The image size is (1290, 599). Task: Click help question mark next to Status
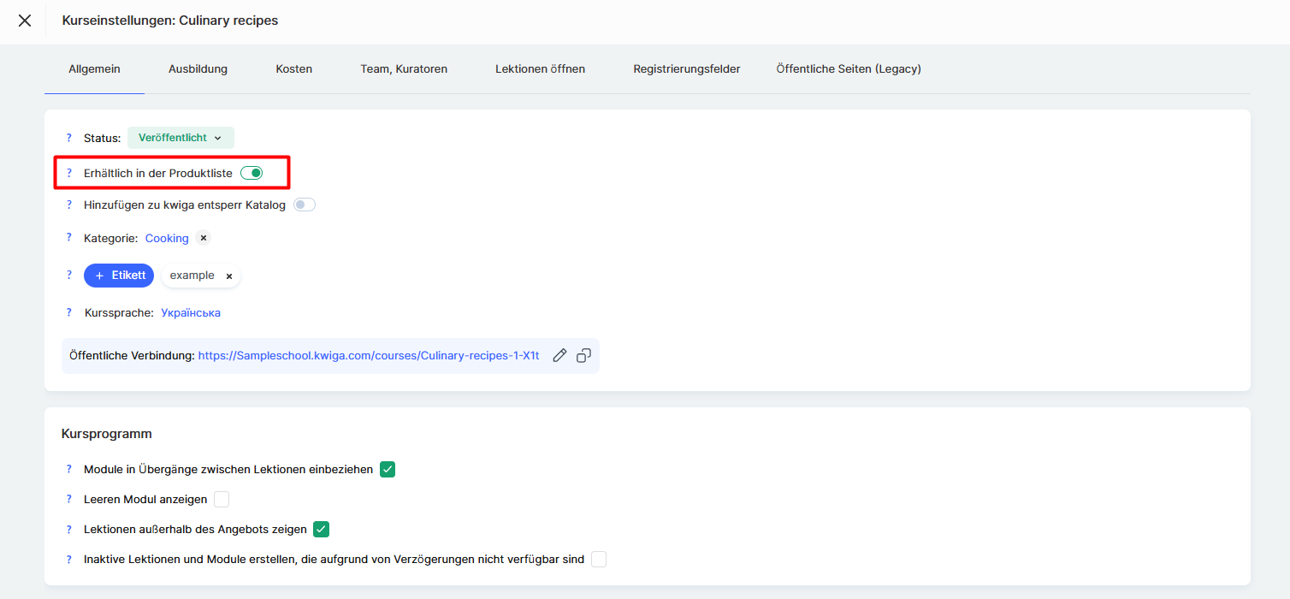coord(69,138)
